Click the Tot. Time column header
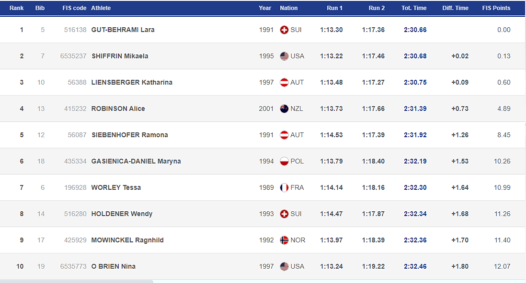 [x=414, y=8]
